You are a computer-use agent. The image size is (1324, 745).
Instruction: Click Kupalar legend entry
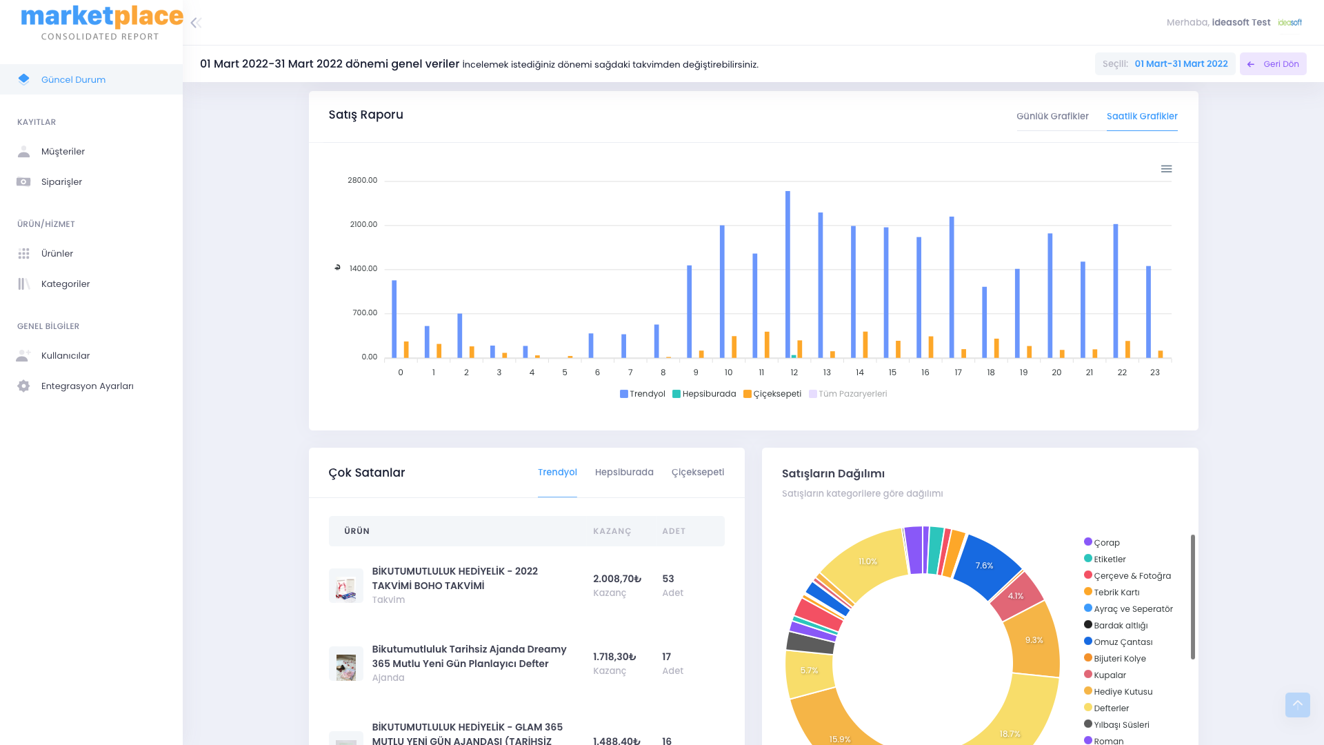[1105, 675]
